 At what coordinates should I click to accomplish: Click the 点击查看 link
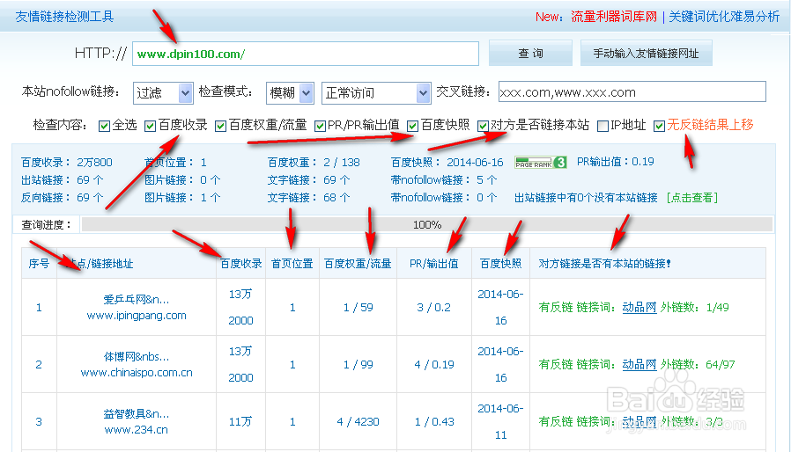(691, 197)
